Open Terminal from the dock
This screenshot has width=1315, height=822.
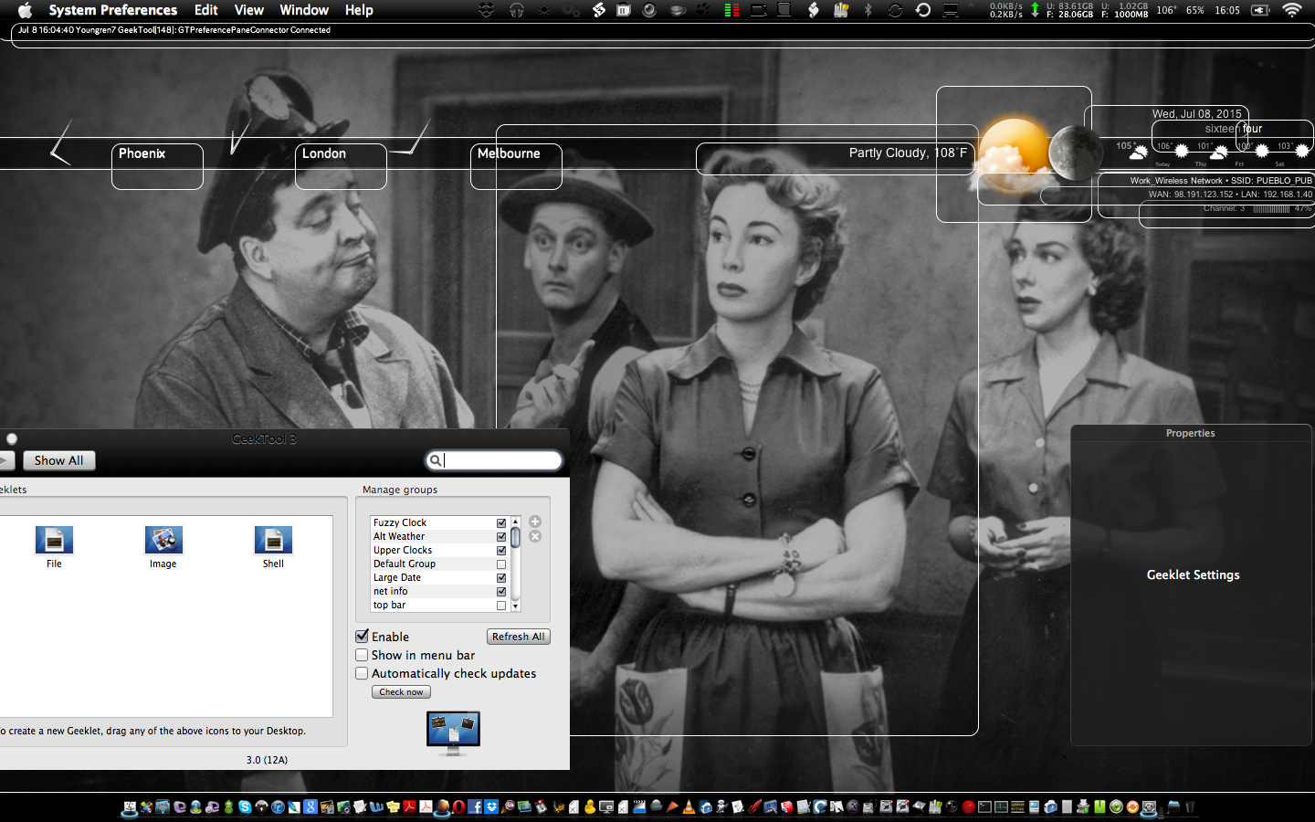[x=984, y=806]
